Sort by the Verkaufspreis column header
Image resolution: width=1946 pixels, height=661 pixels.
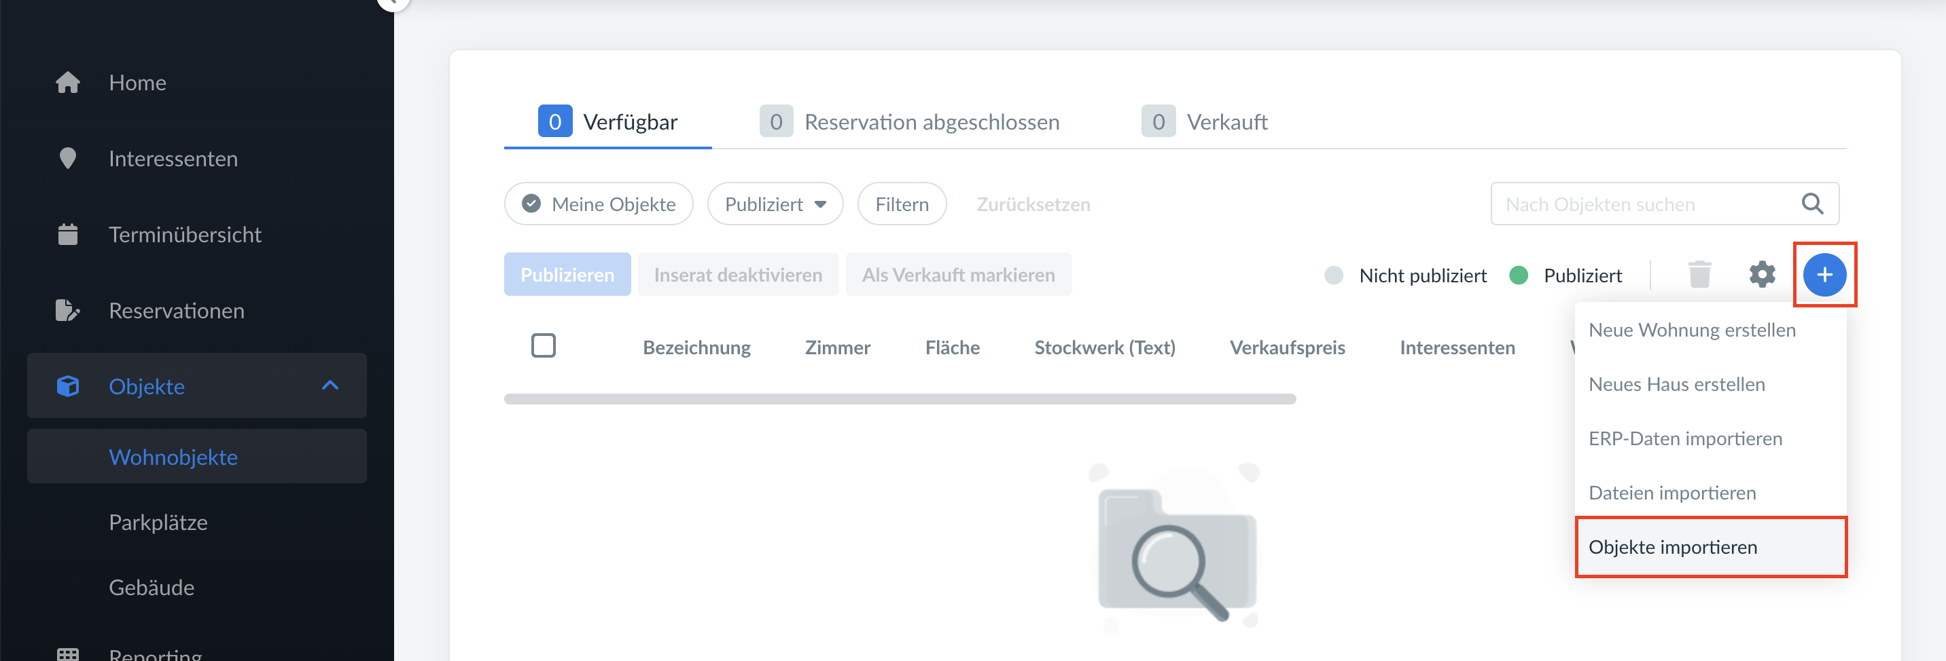pyautogui.click(x=1288, y=347)
